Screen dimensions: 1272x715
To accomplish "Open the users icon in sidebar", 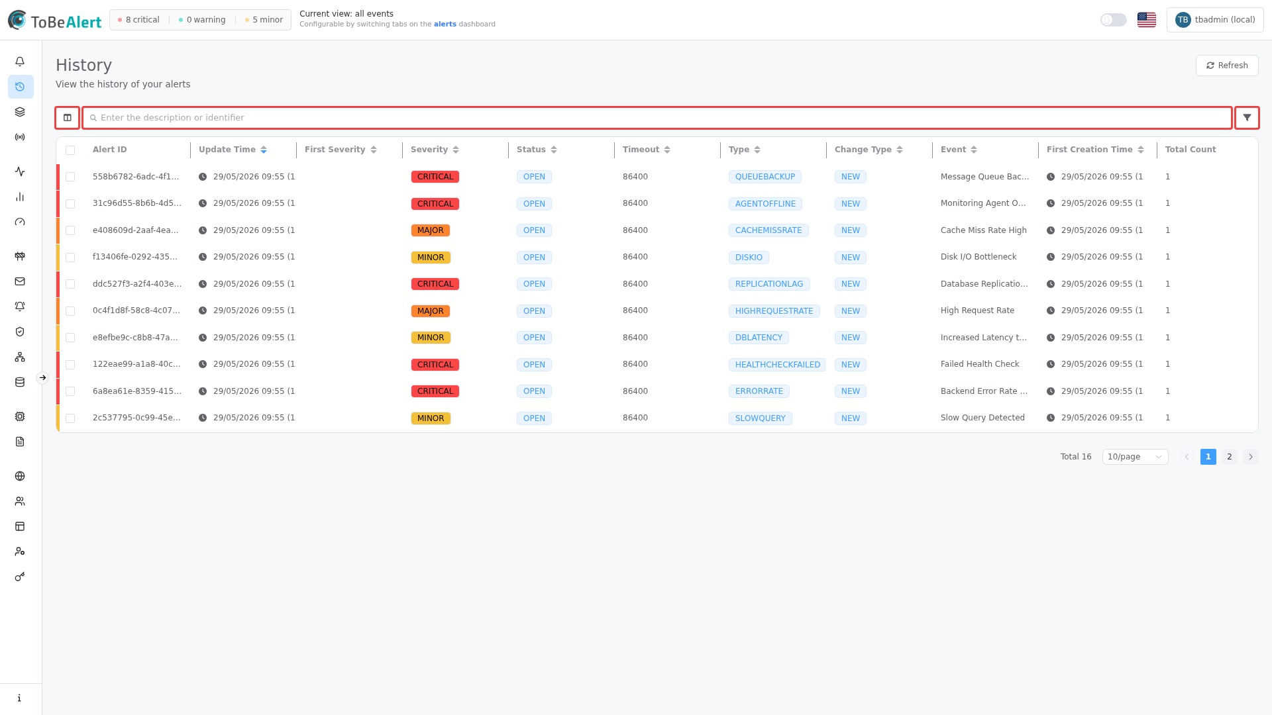I will pos(20,501).
